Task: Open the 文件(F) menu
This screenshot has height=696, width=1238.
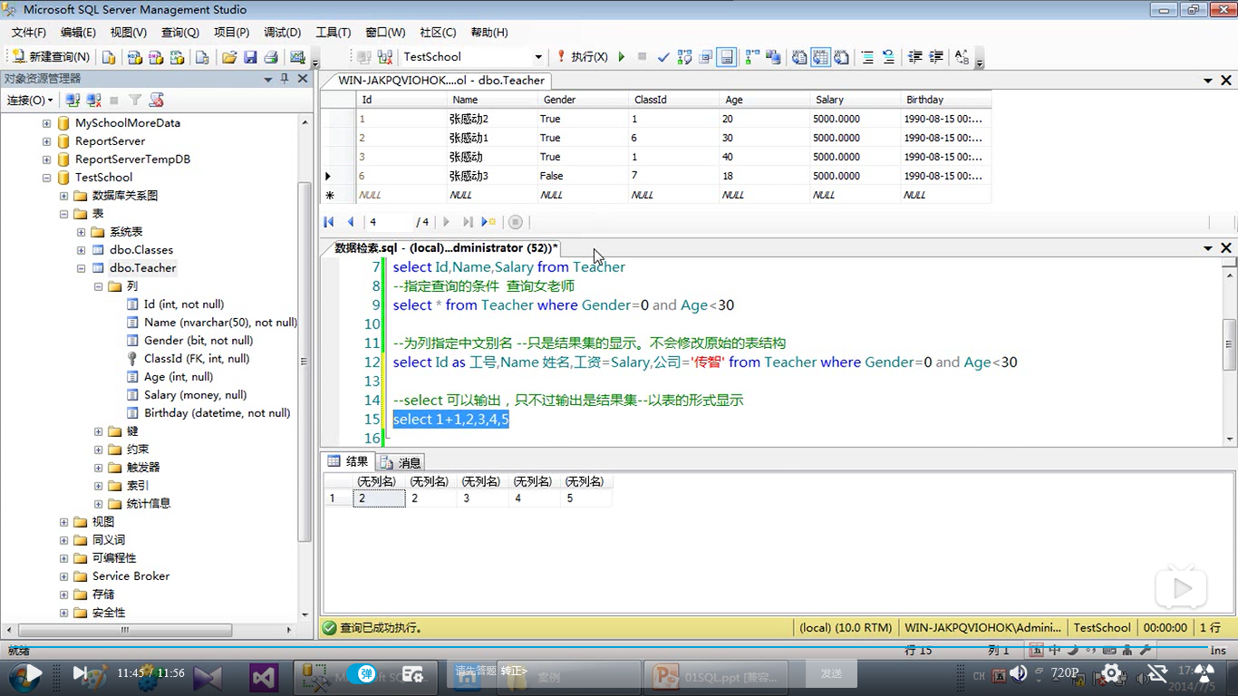Action: pos(29,32)
